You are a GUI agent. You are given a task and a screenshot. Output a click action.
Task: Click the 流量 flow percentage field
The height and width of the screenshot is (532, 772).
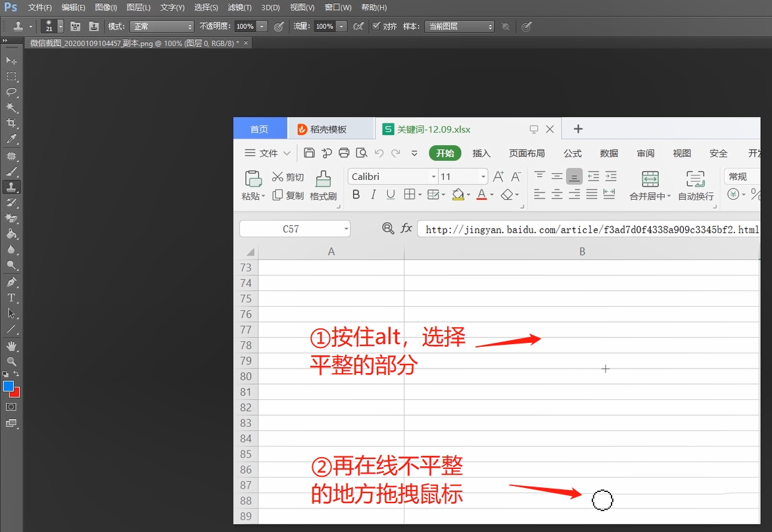point(324,26)
